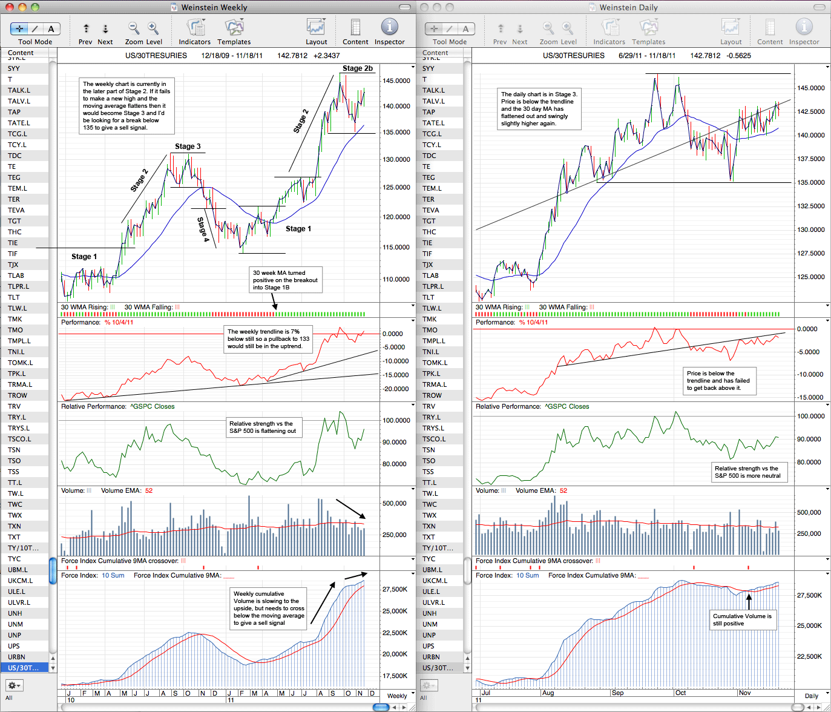The width and height of the screenshot is (831, 712).
Task: Open gear action menu in Weekly window
Action: [14, 685]
